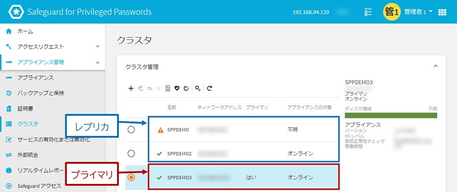Click the green ディスク領域 usage bar

[391, 115]
